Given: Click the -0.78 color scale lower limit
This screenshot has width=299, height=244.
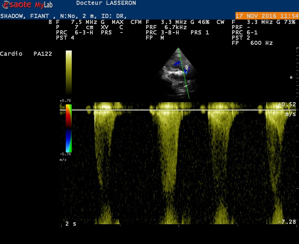Looking at the screenshot, I should (x=65, y=154).
